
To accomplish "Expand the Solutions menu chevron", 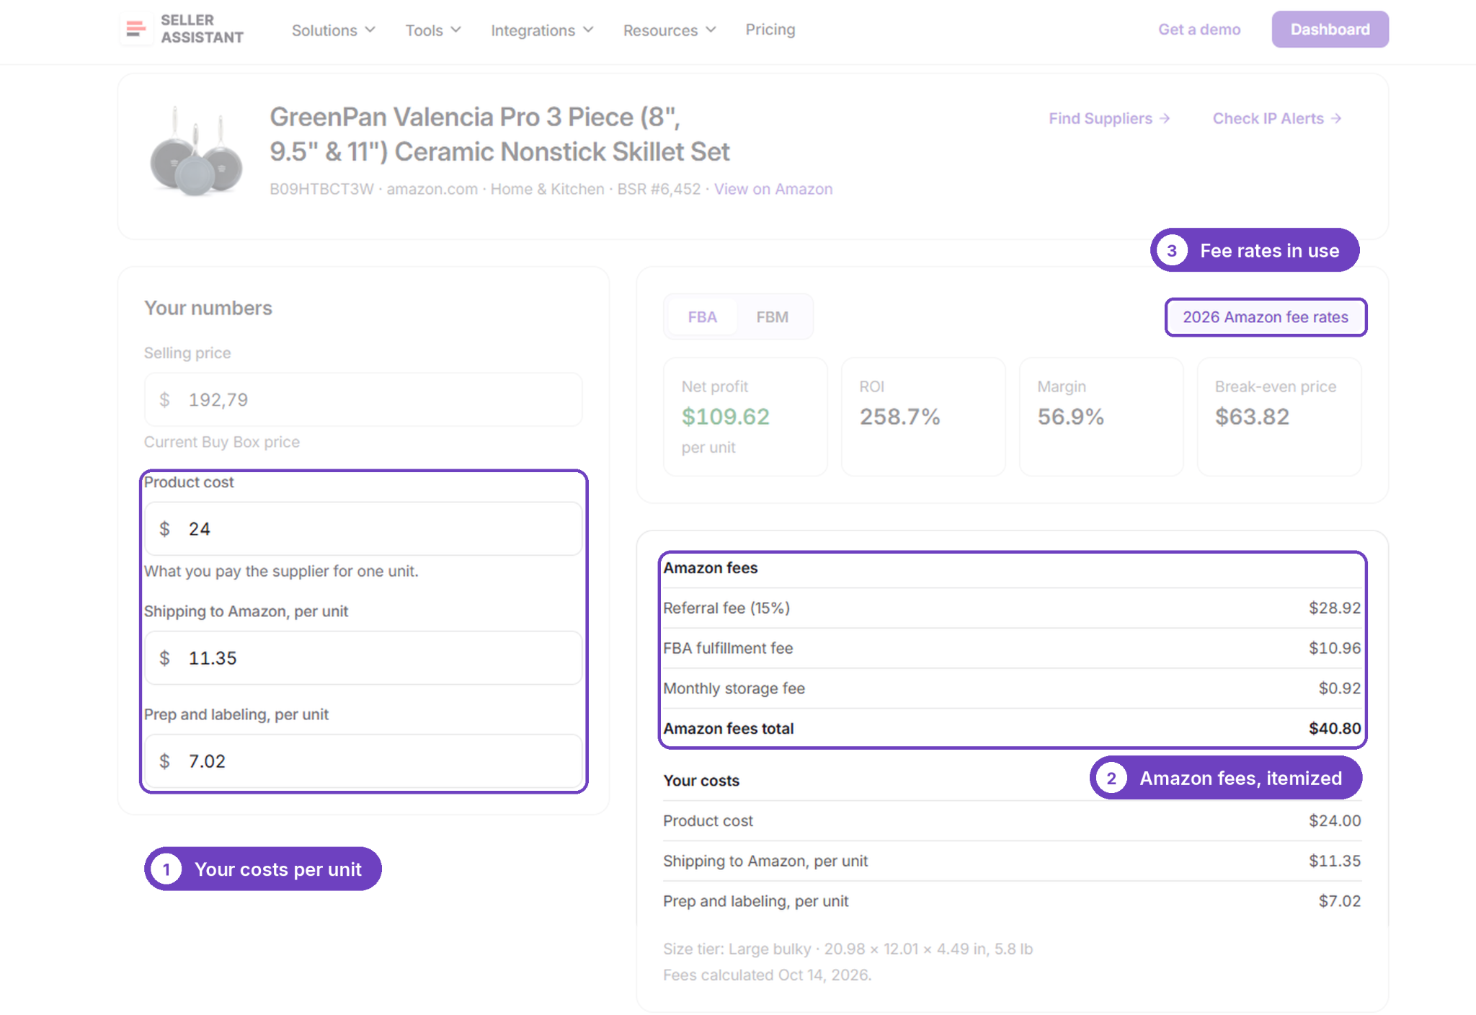I will (370, 30).
